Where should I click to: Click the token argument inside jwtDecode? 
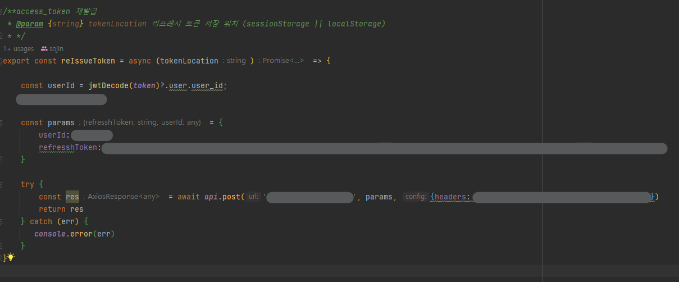(144, 85)
